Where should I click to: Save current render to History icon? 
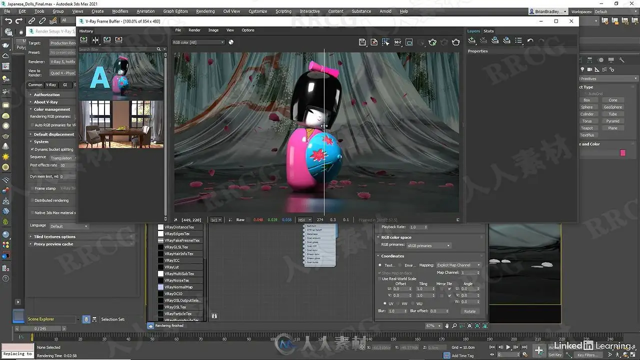pos(83,40)
